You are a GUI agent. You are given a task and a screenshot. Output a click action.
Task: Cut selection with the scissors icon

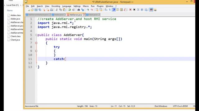tap(57, 10)
